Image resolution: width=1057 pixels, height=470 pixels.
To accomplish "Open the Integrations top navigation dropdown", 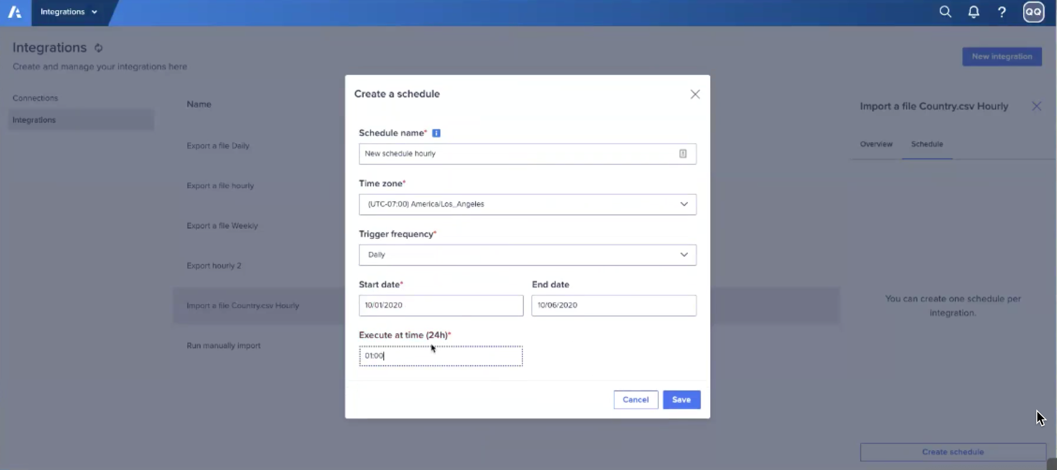I will [69, 12].
